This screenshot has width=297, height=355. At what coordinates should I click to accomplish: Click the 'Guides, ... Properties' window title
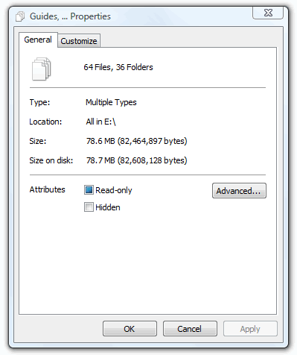coord(70,16)
